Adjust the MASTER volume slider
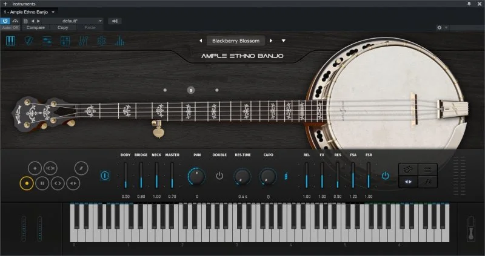This screenshot has width=485, height=256. click(x=172, y=176)
